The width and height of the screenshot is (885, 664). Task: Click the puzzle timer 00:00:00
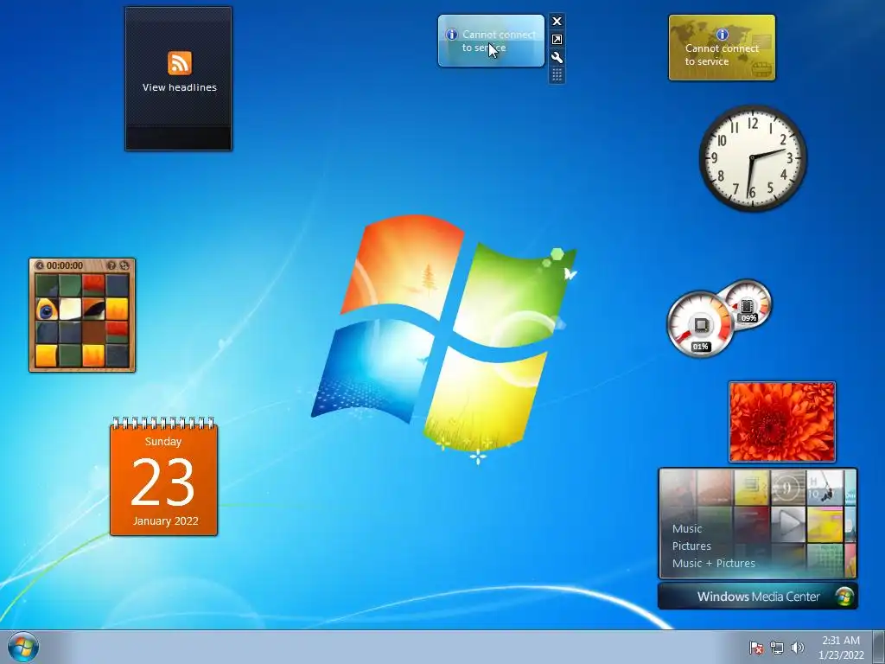coord(65,265)
